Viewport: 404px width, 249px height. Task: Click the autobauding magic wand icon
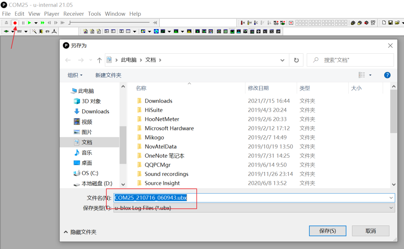click(34, 31)
